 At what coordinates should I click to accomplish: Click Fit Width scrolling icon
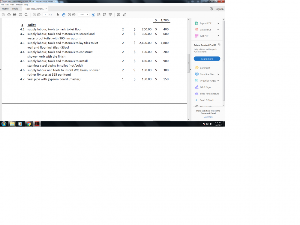(x=93, y=15)
